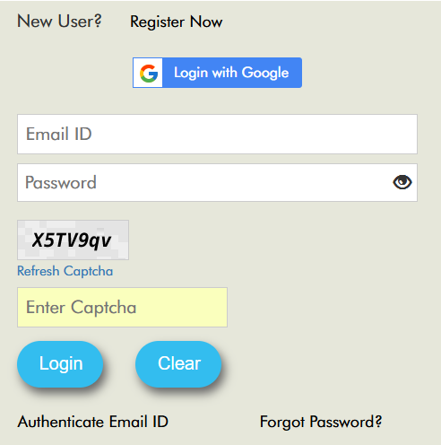The image size is (441, 445).
Task: Focus the Password input field
Action: (217, 182)
